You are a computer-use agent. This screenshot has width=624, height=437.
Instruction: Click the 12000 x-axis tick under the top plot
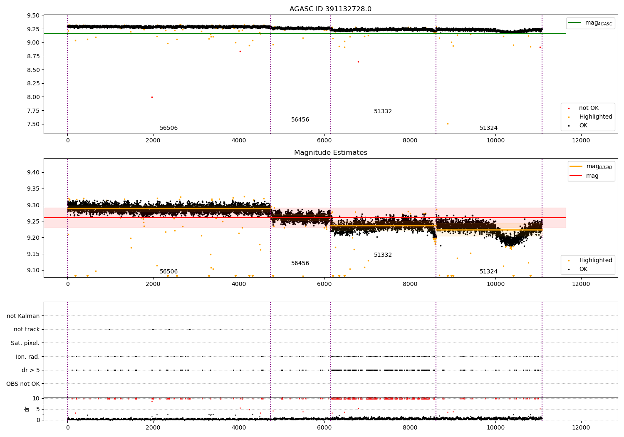coord(581,140)
